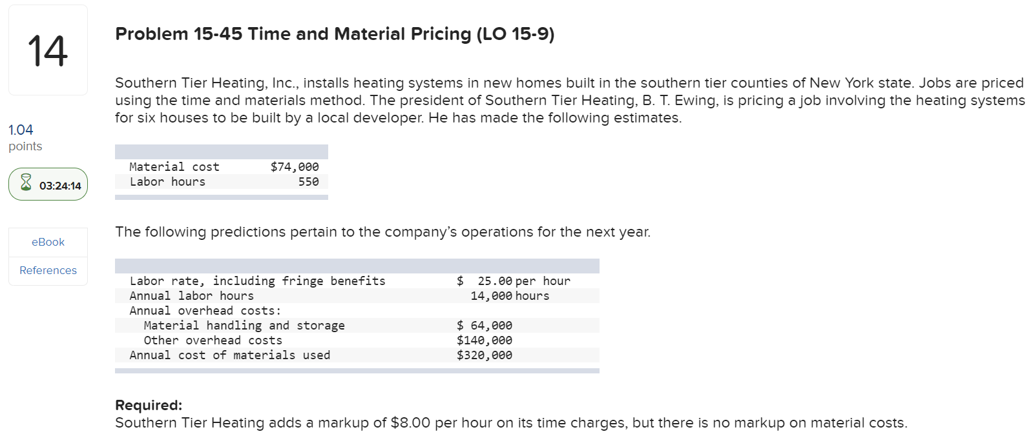
Task: Click the "Required:" heading
Action: 148,405
